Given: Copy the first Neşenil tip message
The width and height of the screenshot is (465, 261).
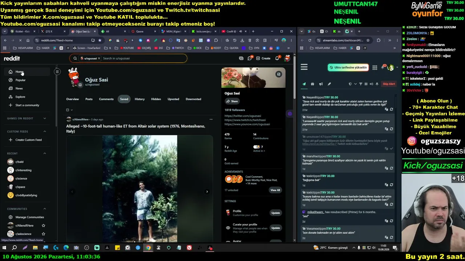Looking at the screenshot, I should [387, 109].
